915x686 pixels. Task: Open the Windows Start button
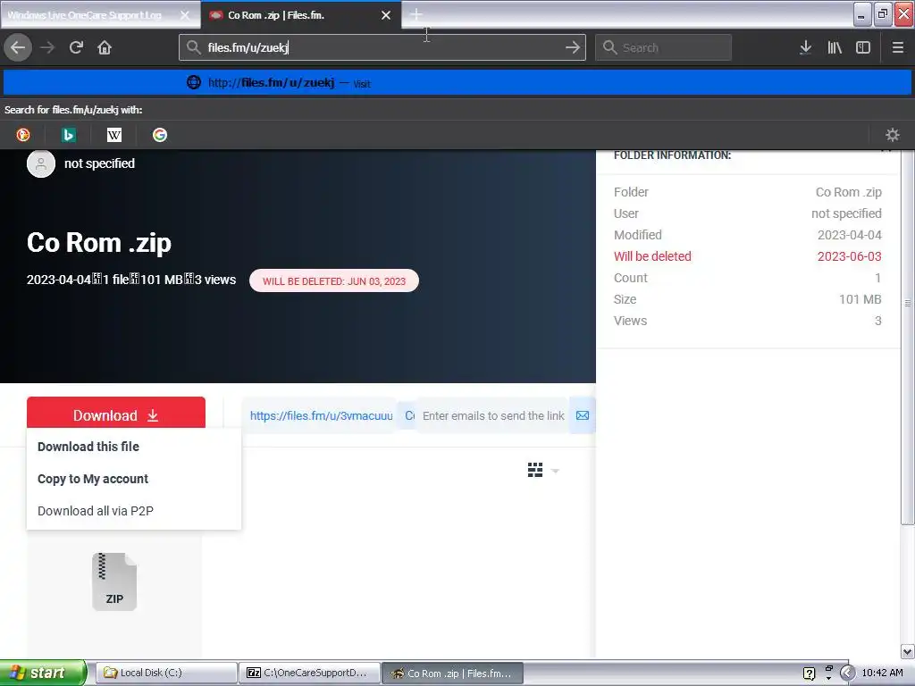pyautogui.click(x=43, y=673)
